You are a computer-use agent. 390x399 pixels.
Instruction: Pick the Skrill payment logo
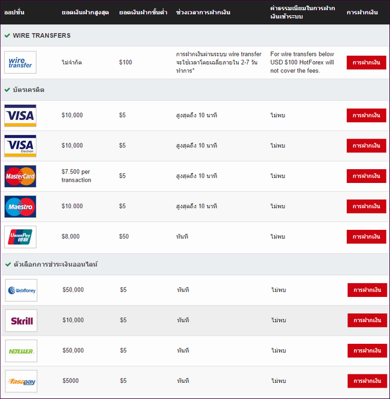coord(21,320)
